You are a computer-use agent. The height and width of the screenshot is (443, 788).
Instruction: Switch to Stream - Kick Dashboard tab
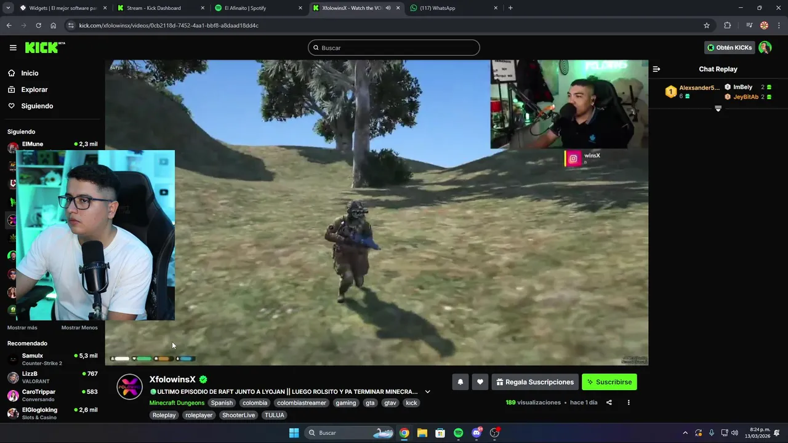[160, 8]
